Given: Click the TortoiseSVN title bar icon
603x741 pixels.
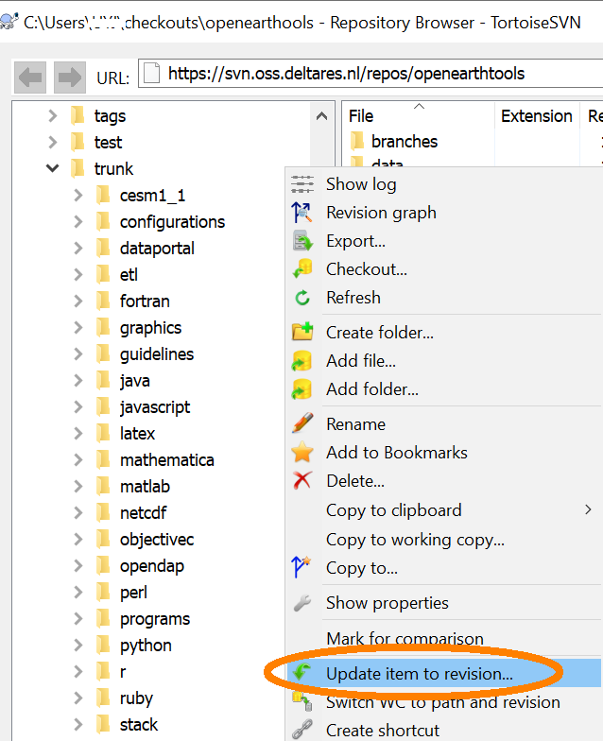Looking at the screenshot, I should [x=9, y=22].
